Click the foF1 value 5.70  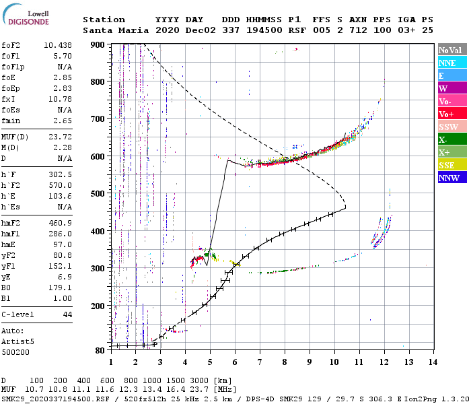pos(63,56)
